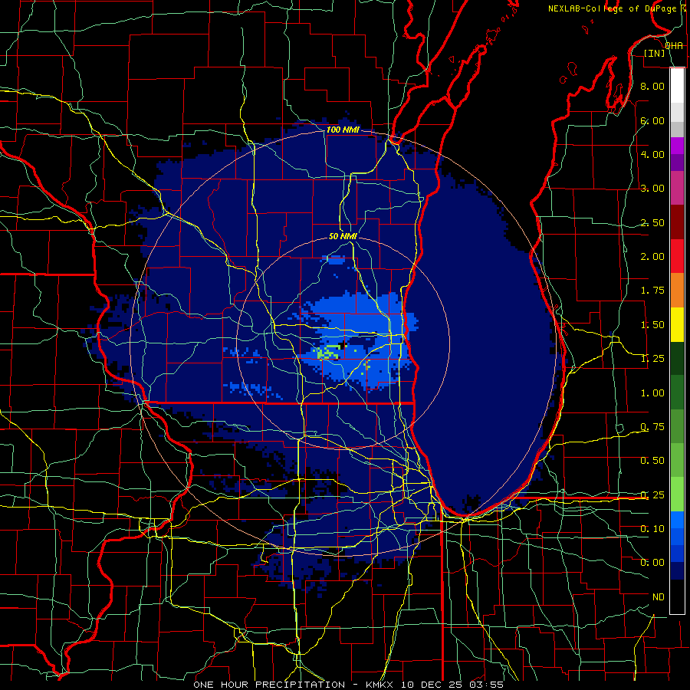Click the "0.00" legend value
This screenshot has height=690, width=690.
click(652, 563)
